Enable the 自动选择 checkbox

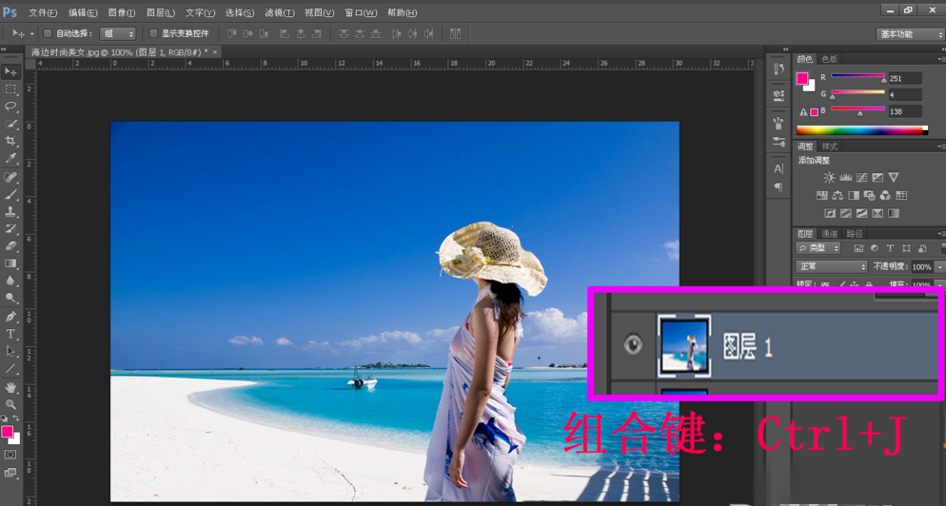[48, 33]
